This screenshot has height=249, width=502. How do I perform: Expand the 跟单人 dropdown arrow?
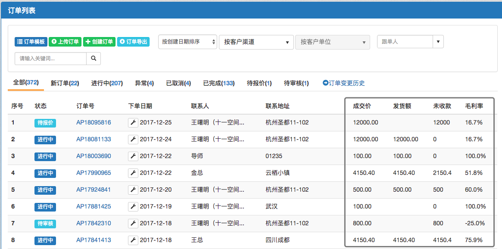(x=438, y=42)
